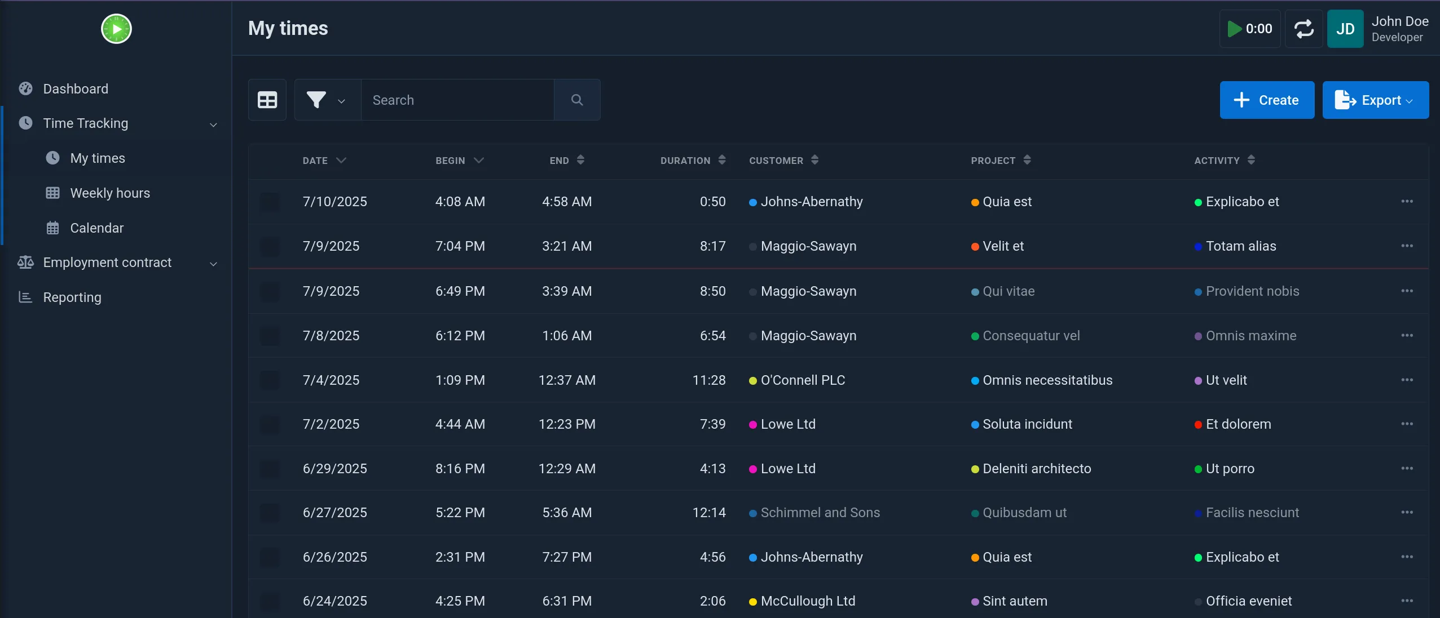Screen dimensions: 1440x618
Task: Click the Reporting chart icon
Action: click(26, 297)
